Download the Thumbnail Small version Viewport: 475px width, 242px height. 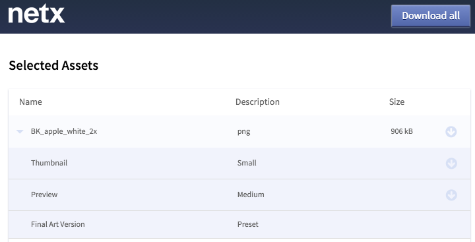pos(451,164)
